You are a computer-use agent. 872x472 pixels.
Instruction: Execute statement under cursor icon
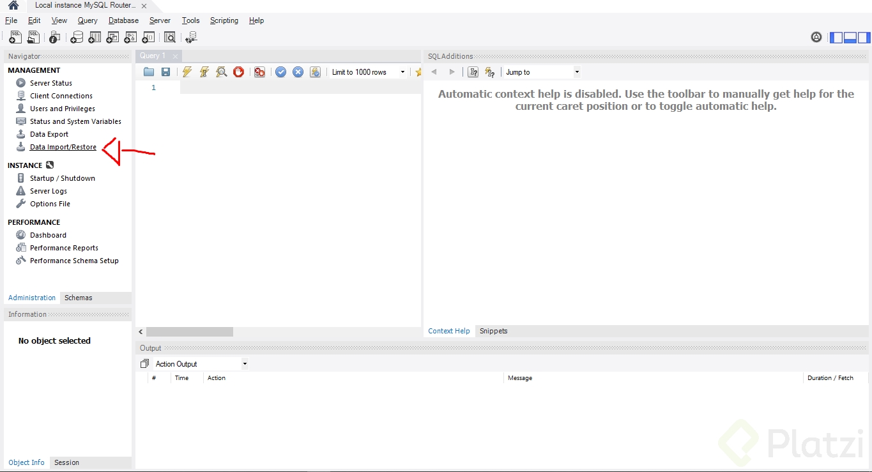pyautogui.click(x=204, y=72)
